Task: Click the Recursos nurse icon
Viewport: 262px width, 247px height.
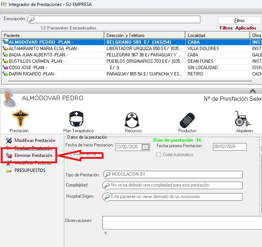Action: coord(133,120)
